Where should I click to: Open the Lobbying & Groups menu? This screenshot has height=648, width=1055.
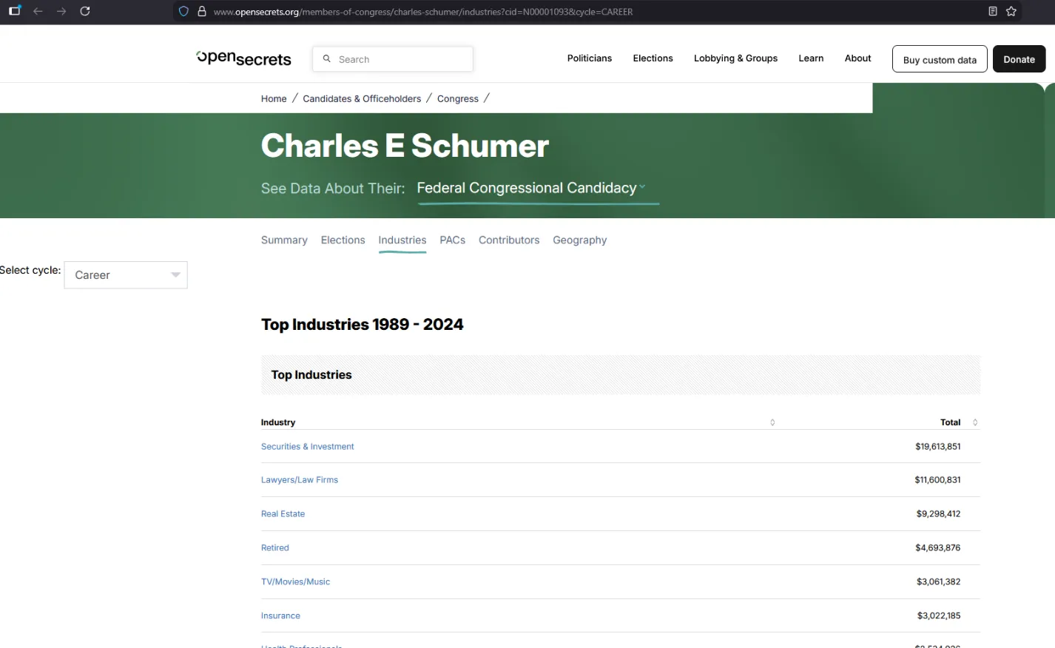coord(735,58)
